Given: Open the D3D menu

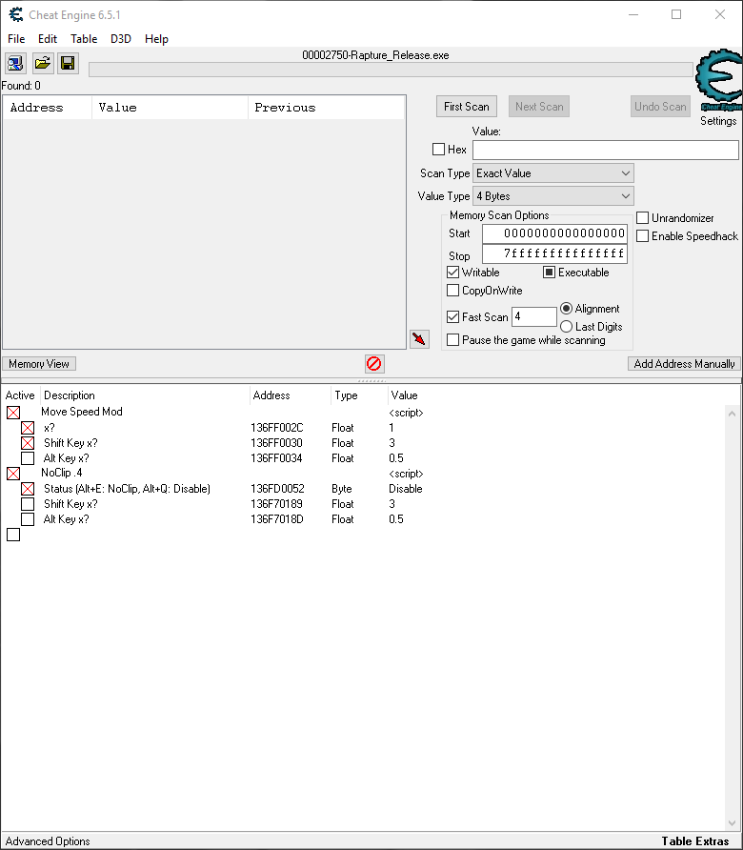Looking at the screenshot, I should tap(121, 39).
